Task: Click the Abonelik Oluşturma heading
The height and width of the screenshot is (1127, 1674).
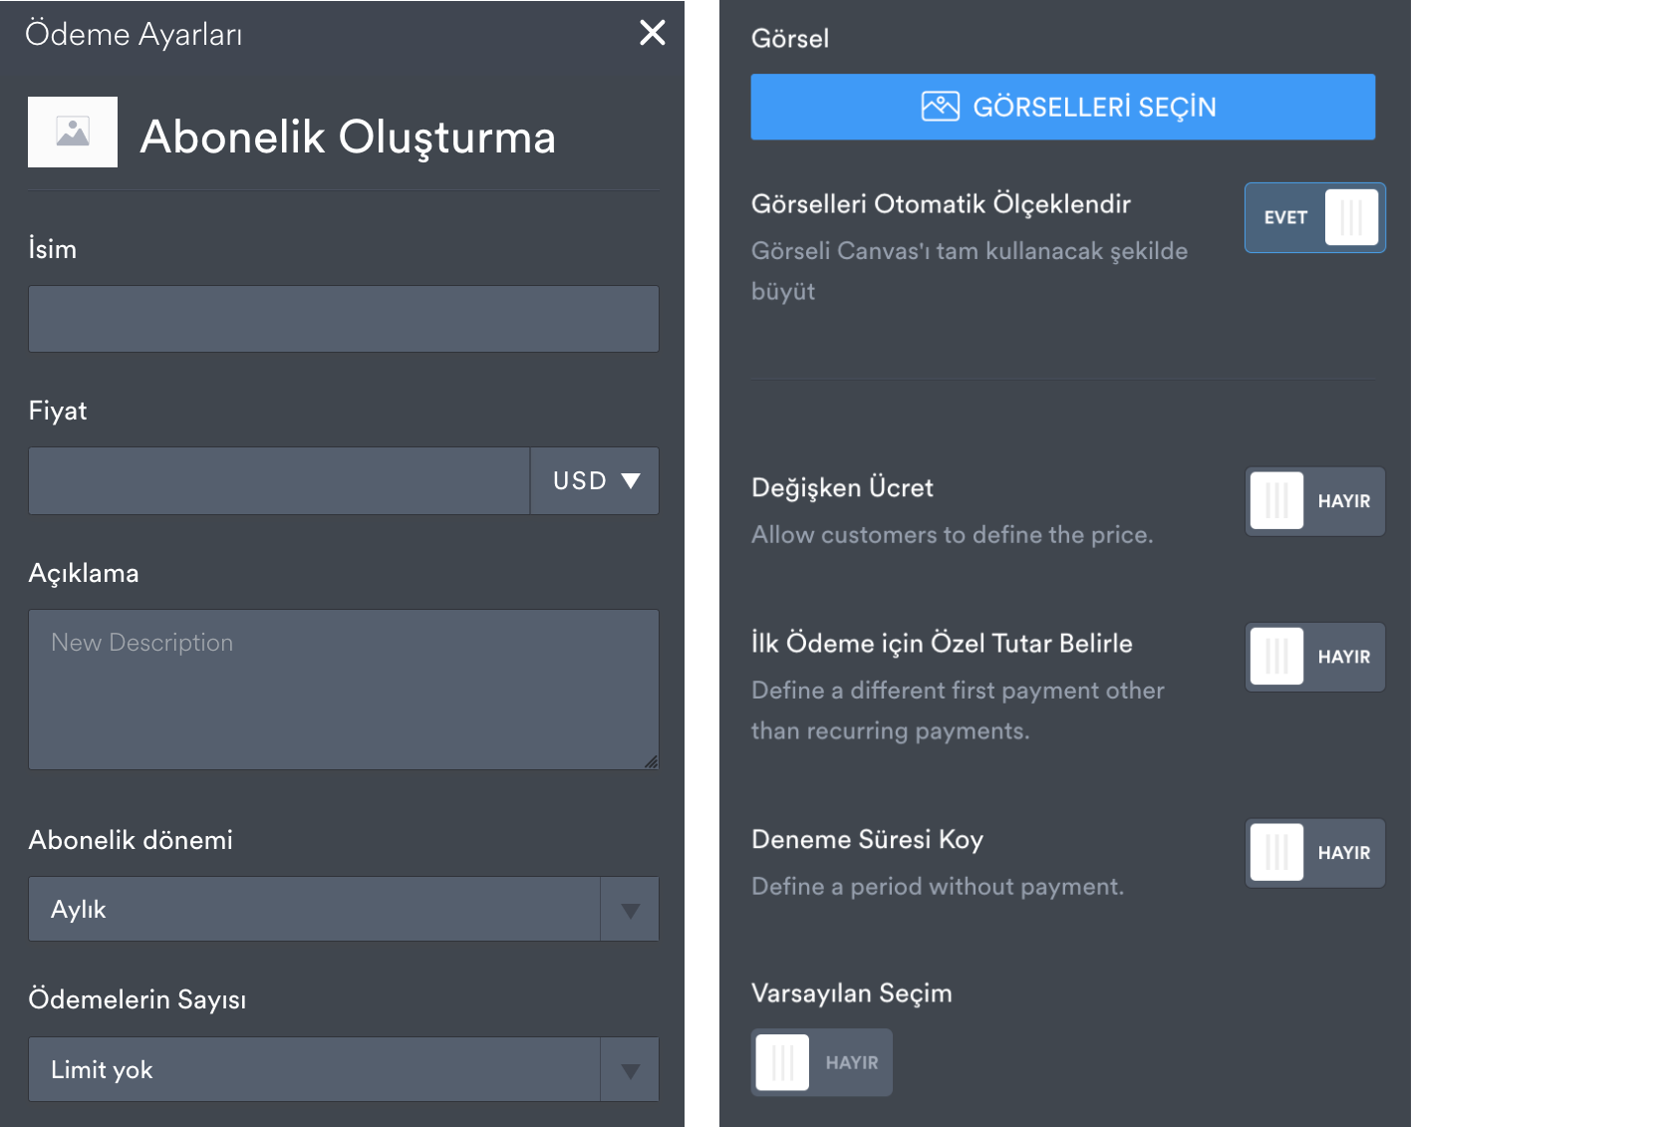Action: 348,137
